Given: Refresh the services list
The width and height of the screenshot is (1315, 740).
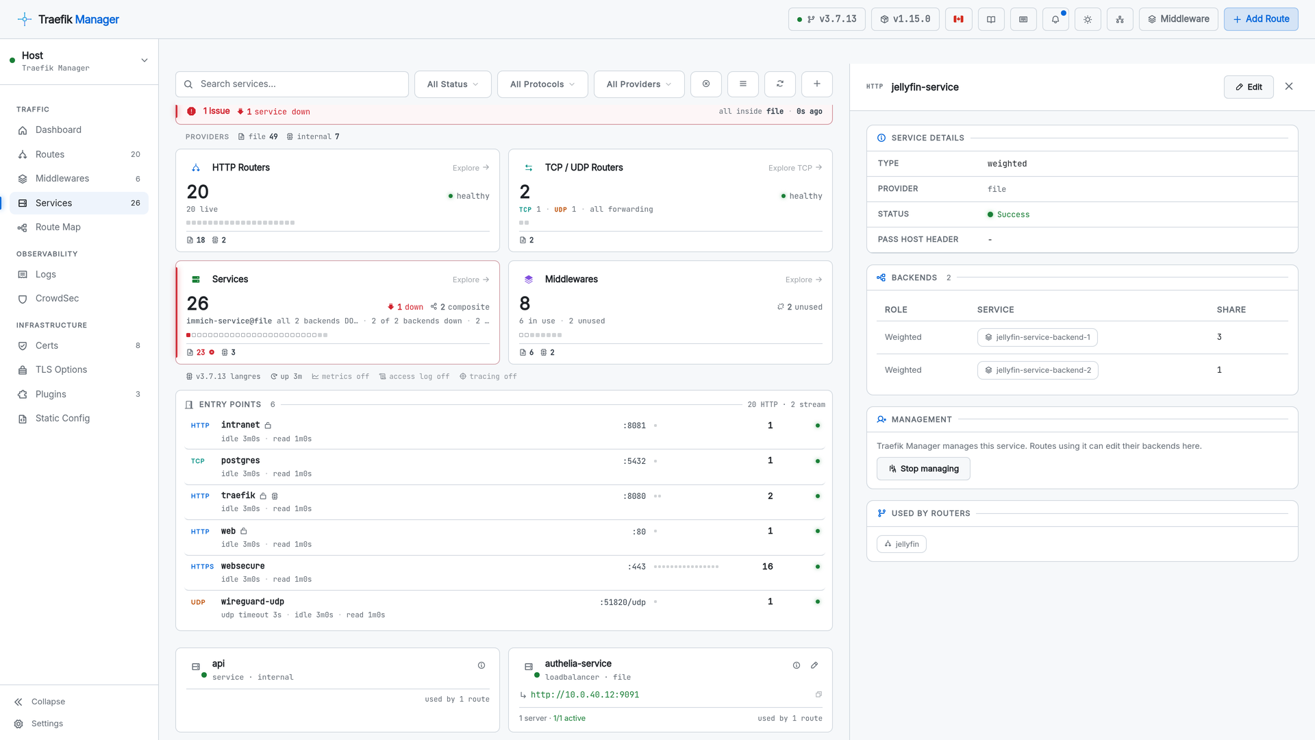Looking at the screenshot, I should click(780, 84).
